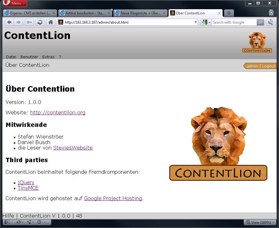Open the password wand key icon
This screenshot has width=279, height=228.
tap(29, 22)
